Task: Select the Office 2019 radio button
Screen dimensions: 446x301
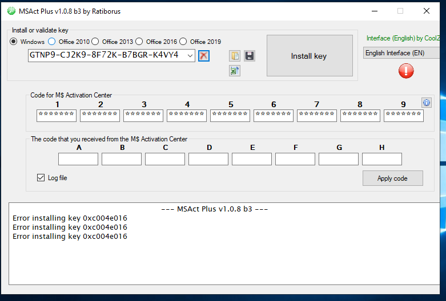Action: (183, 42)
